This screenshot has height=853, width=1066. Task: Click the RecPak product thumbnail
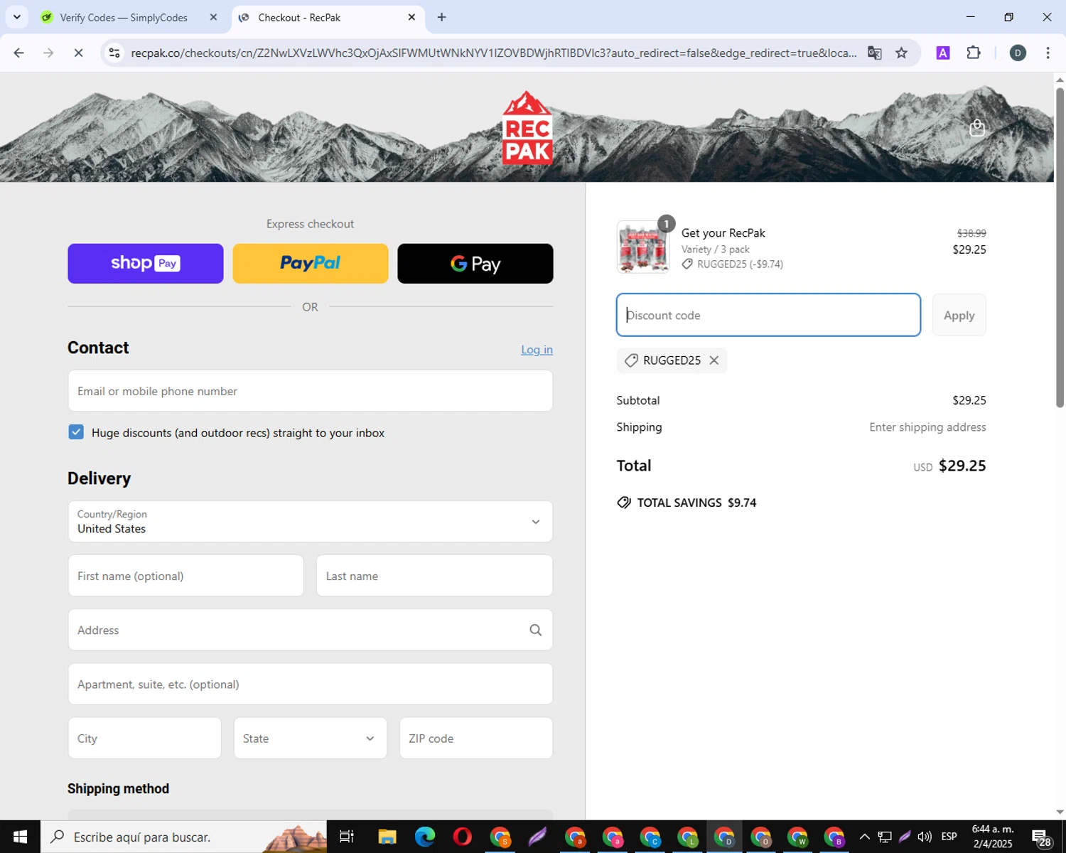tap(643, 247)
